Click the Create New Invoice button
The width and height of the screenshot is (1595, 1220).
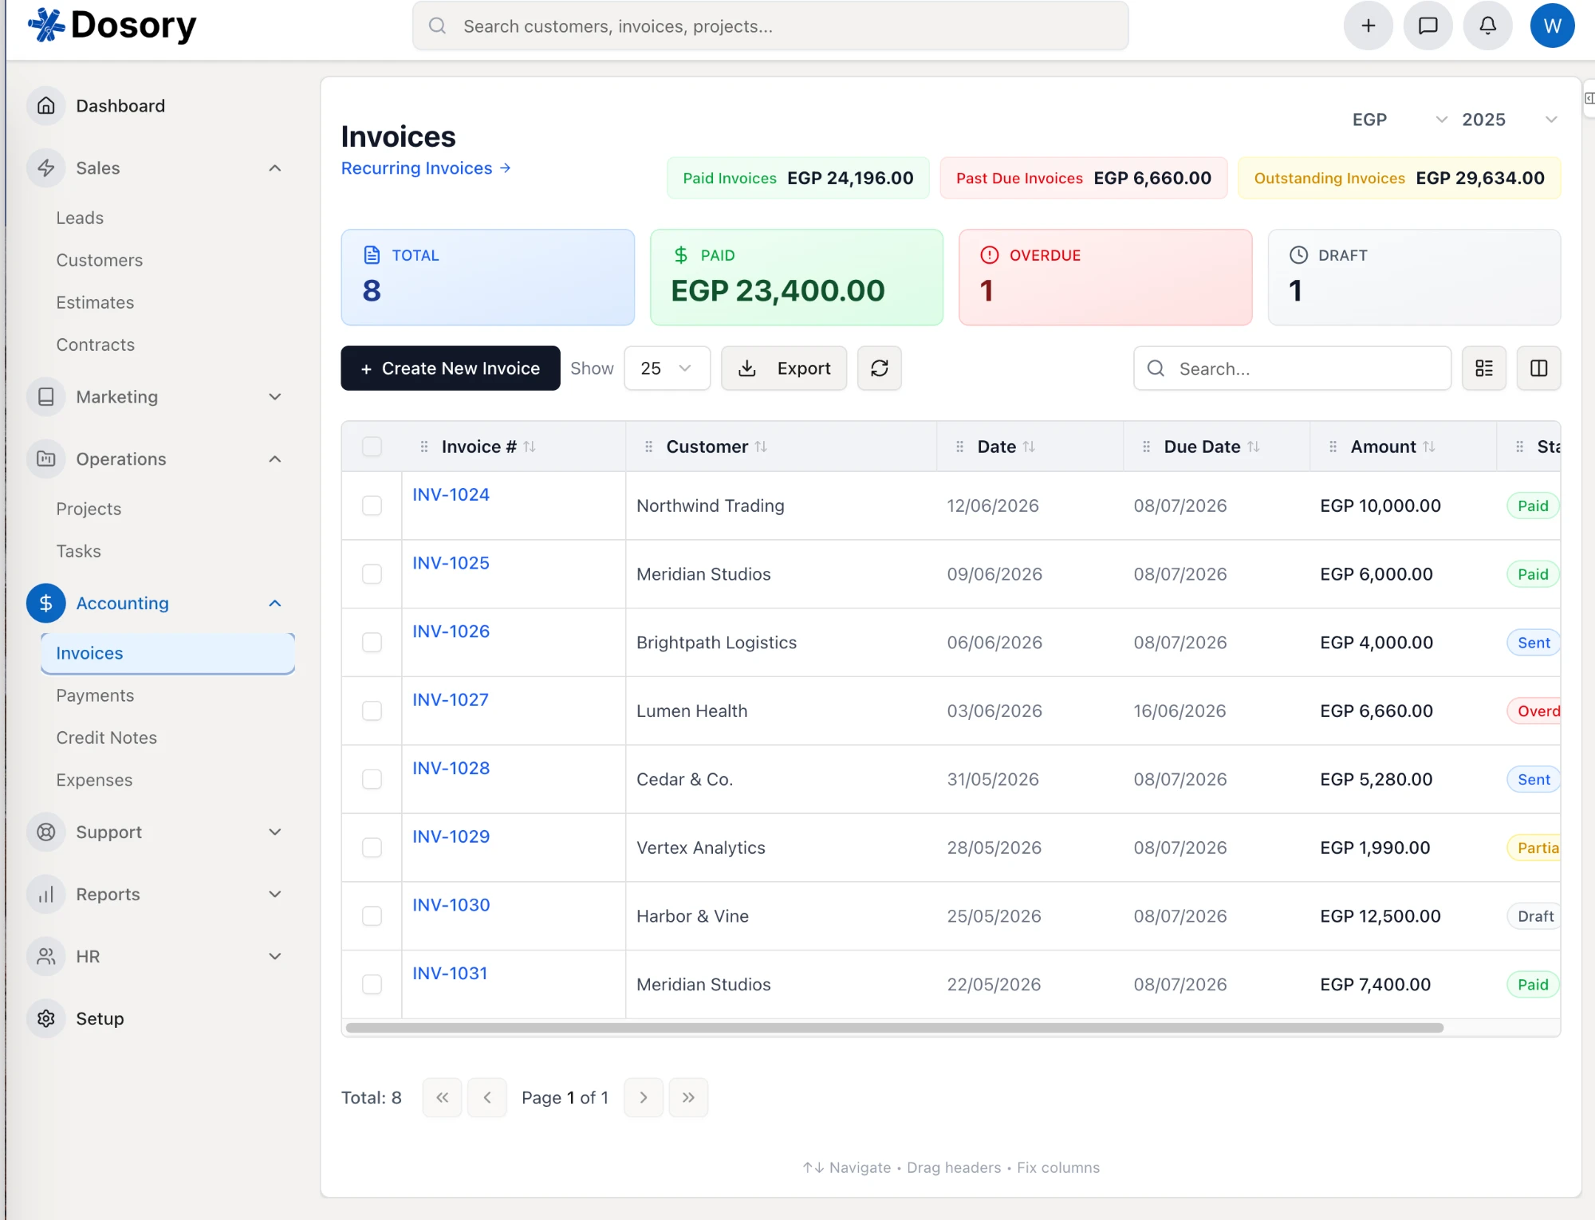coord(450,368)
